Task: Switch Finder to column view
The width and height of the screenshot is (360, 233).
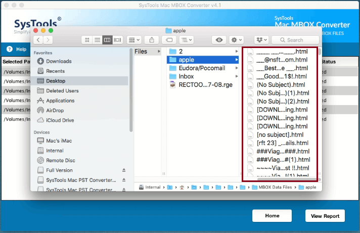Action: click(x=107, y=40)
